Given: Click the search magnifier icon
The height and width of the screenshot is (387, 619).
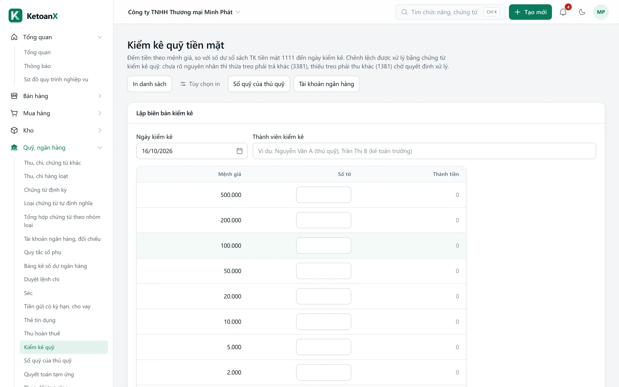Looking at the screenshot, I should tap(404, 12).
